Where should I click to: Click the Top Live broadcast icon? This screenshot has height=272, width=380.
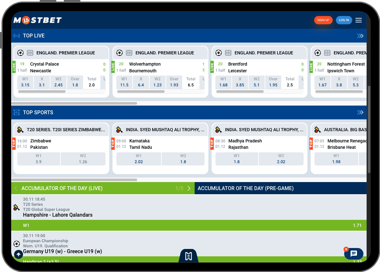[x=17, y=36]
